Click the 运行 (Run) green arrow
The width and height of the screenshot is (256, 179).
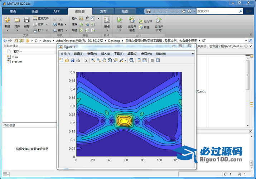120,20
